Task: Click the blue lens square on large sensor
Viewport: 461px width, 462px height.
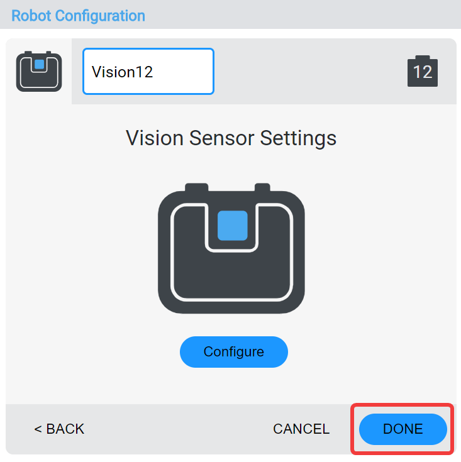Action: pos(232,225)
